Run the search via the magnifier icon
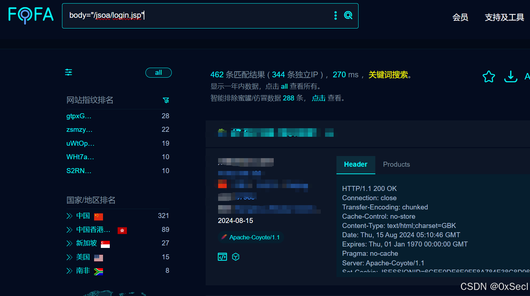 348,16
